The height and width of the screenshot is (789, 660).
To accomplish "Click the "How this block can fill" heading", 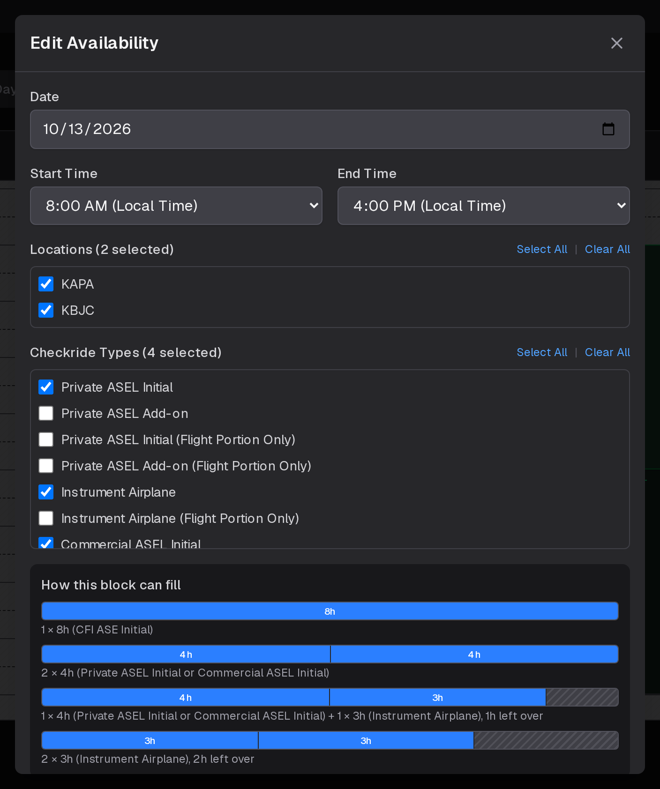I will 111,585.
